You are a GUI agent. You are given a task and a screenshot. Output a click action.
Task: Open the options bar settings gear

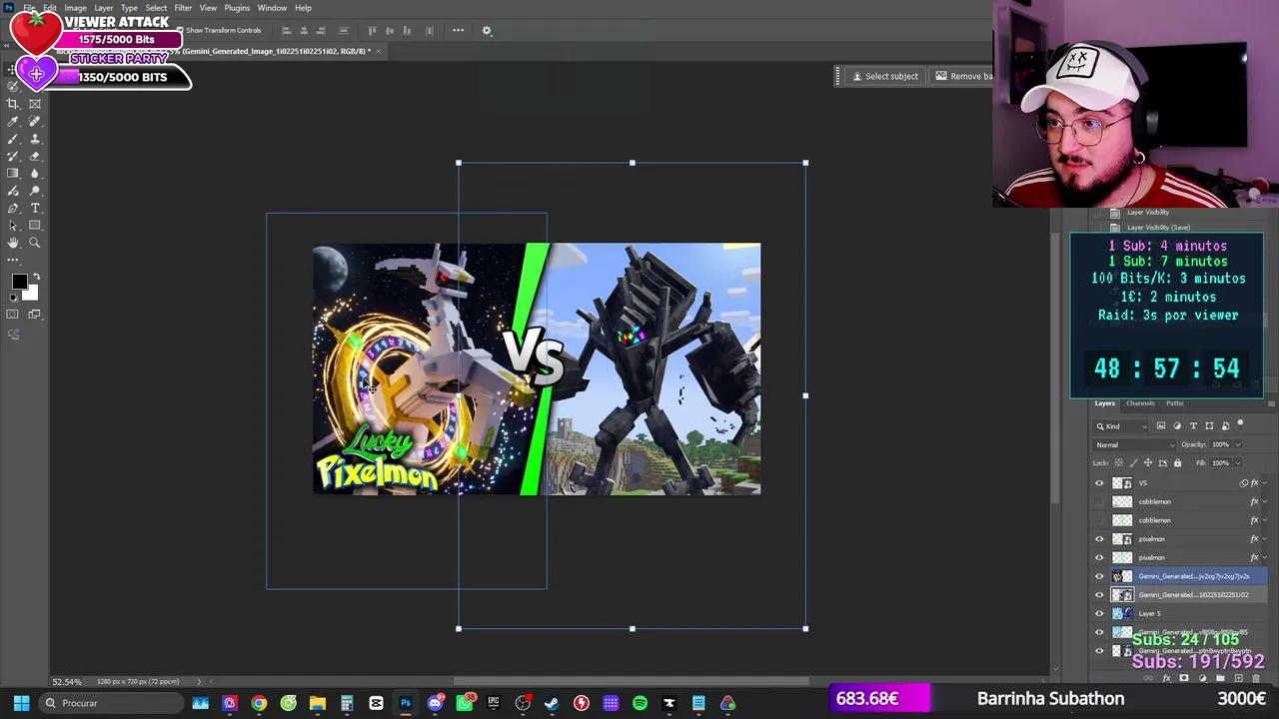(x=487, y=30)
